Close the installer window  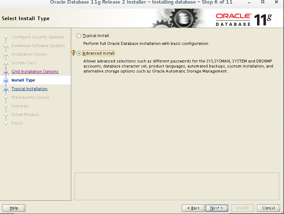pos(276,2)
